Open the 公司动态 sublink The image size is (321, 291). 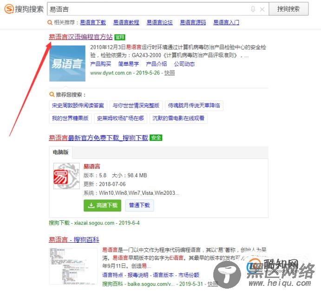tap(184, 64)
